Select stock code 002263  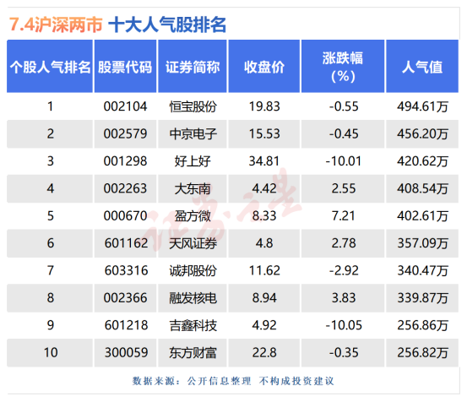pyautogui.click(x=125, y=189)
